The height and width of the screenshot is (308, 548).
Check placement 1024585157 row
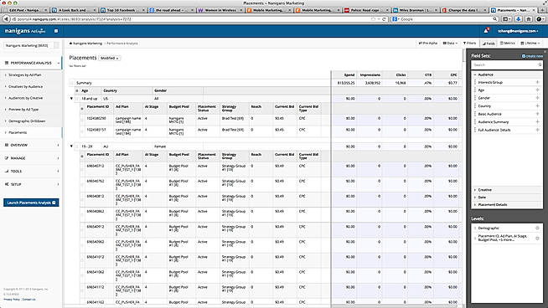82,131
